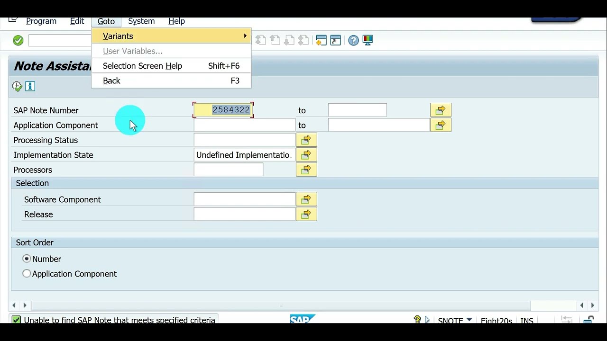
Task: Select the Number sort order radio button
Action: [27, 259]
